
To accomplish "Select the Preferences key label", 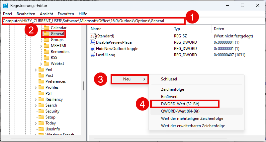I will coord(55,81).
